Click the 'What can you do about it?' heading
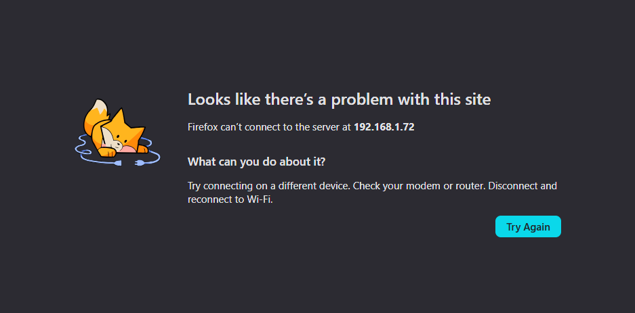The width and height of the screenshot is (635, 313). [257, 162]
